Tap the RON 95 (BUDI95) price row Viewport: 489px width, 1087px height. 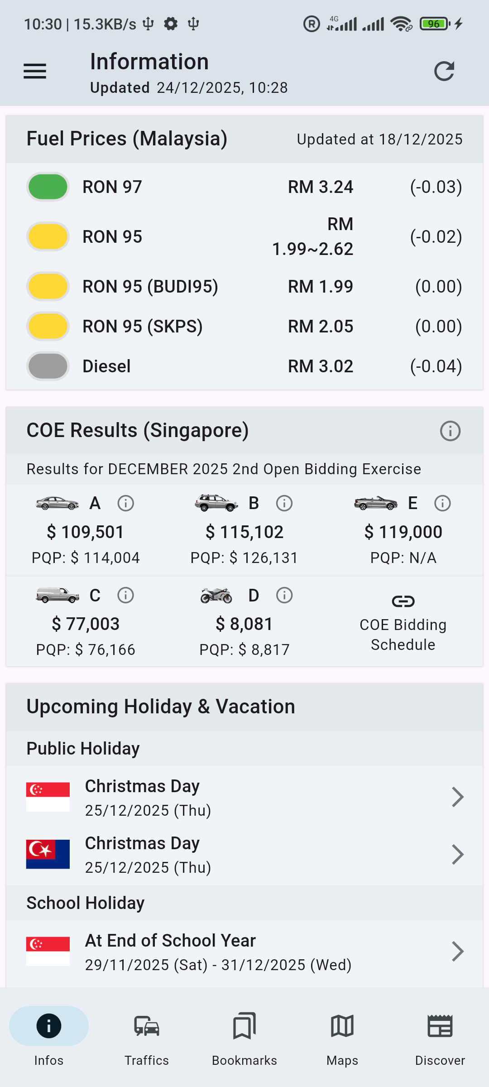[x=244, y=287]
